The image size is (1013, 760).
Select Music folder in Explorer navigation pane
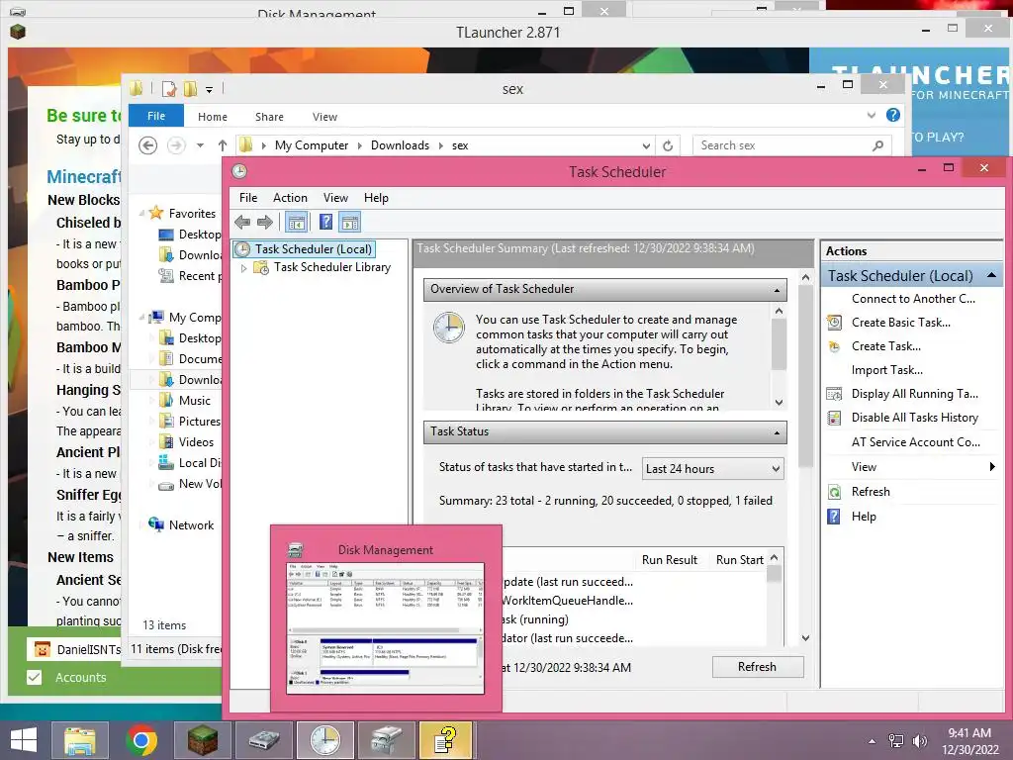tap(195, 401)
